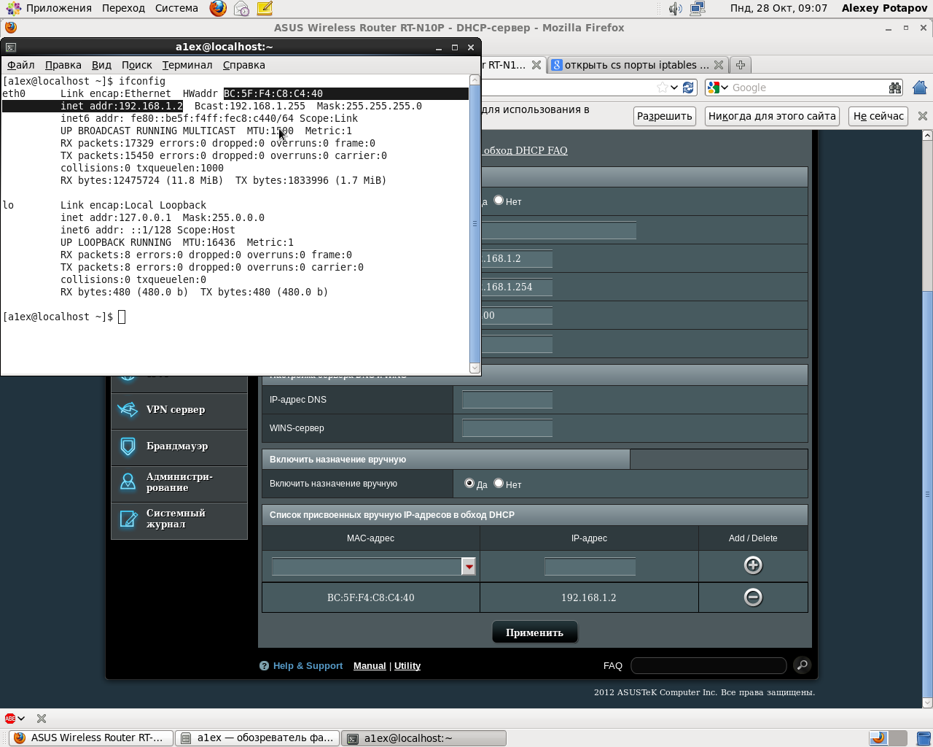Select Да for Включить назначение вручную
The height and width of the screenshot is (747, 933).
click(x=469, y=483)
